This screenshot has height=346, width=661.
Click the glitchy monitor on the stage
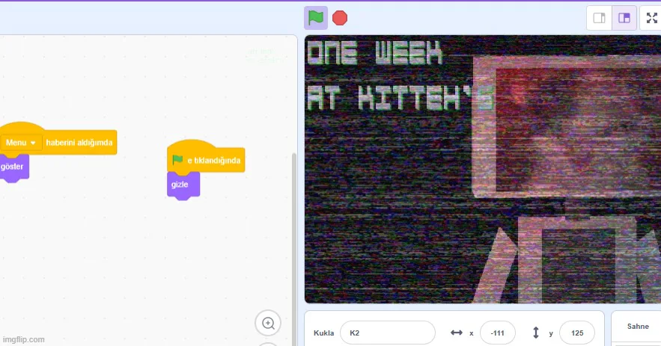click(567, 128)
